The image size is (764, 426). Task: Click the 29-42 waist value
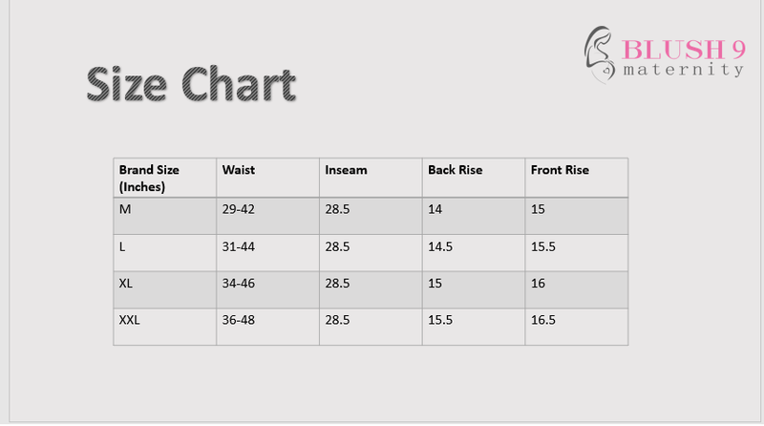coord(238,209)
